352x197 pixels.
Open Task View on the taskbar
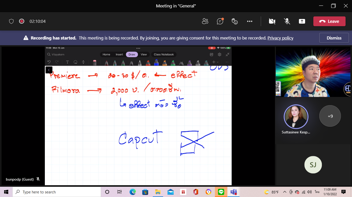(x=120, y=192)
